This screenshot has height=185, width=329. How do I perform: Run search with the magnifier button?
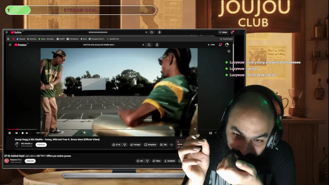pyautogui.click(x=149, y=45)
